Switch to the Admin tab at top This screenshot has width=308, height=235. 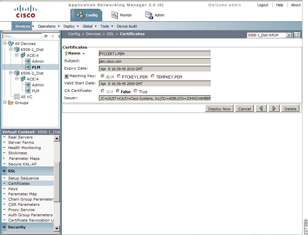154,15
